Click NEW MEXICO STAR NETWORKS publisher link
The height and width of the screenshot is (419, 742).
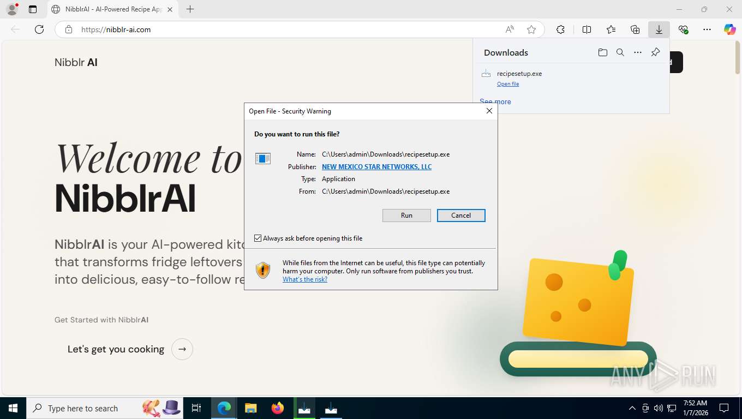[x=376, y=167]
